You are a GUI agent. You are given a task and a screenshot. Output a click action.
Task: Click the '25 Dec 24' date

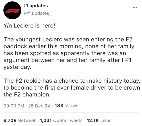[x=39, y=106]
